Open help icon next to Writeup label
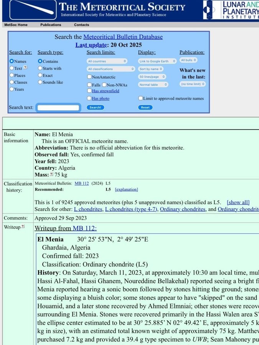The width and height of the screenshot is (259, 345). point(23,227)
